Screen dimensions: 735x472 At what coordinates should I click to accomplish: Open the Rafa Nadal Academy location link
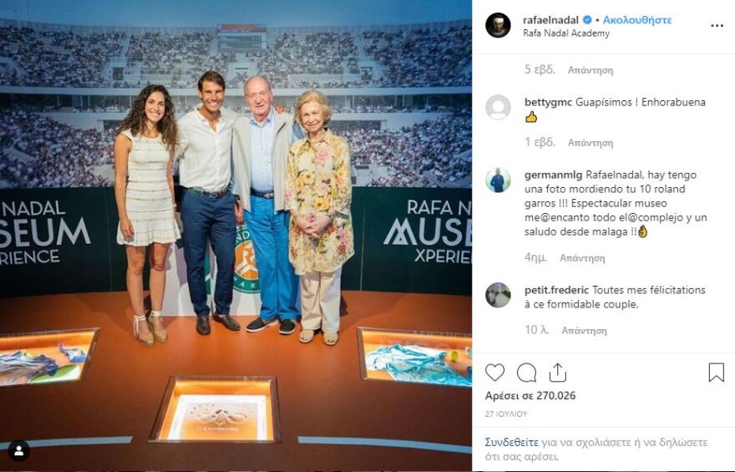tap(566, 33)
